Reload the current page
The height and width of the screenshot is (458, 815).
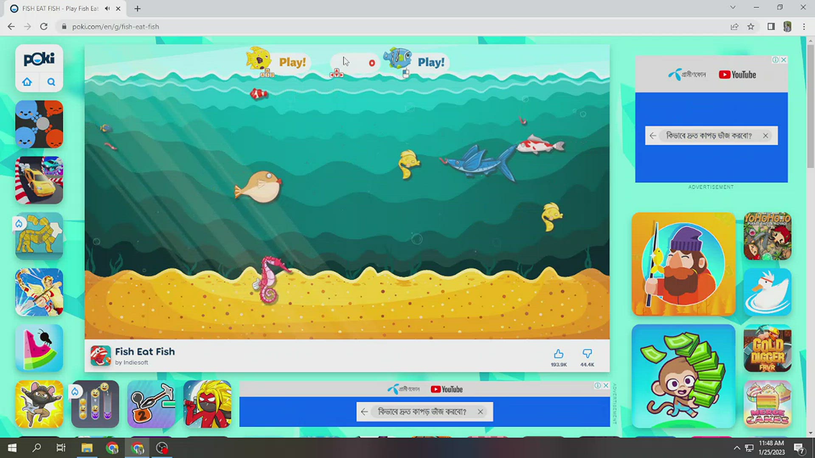44,27
